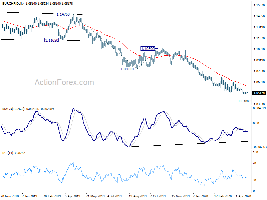This screenshot has width=267, height=200.
Task: Click the 20 Nov 2018 date label
Action: pos(10,196)
